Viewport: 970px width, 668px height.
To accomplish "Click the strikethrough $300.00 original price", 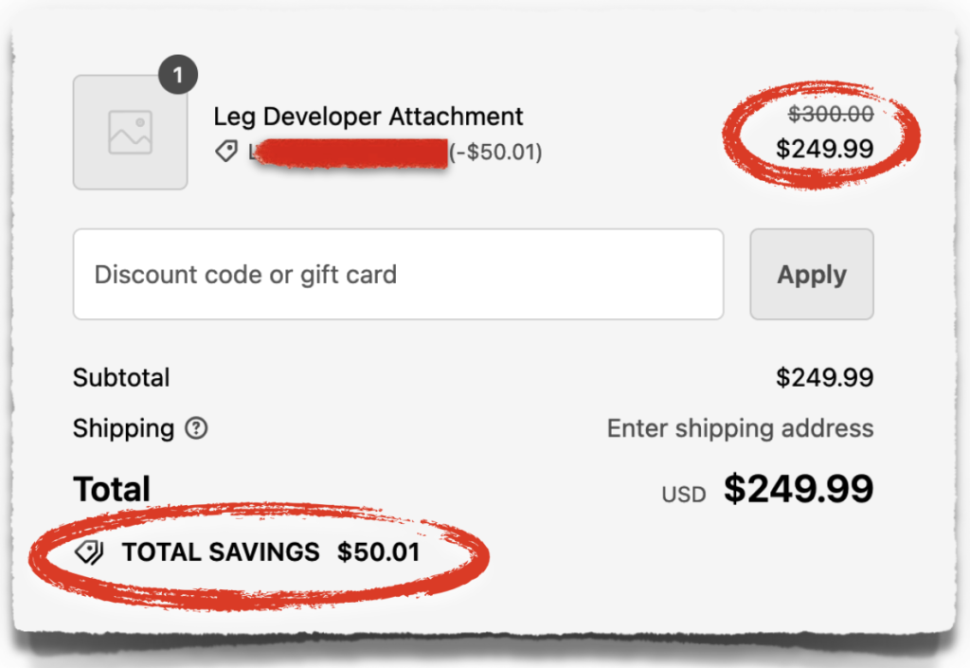I will [x=831, y=114].
